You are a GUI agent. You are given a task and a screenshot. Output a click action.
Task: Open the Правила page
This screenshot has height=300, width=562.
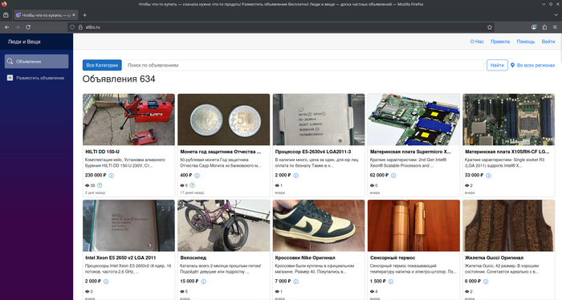pyautogui.click(x=500, y=42)
